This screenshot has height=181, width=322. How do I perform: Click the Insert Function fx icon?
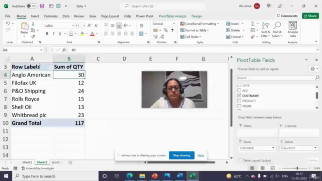pos(64,50)
